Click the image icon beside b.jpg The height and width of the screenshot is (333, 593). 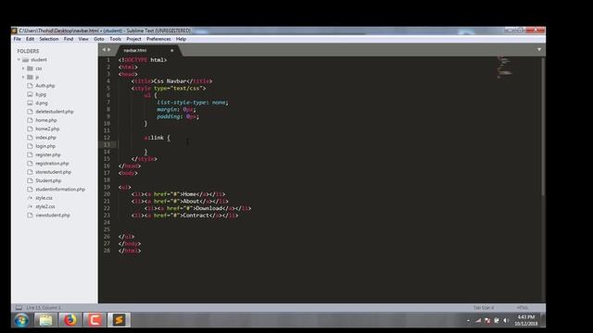tap(30, 94)
